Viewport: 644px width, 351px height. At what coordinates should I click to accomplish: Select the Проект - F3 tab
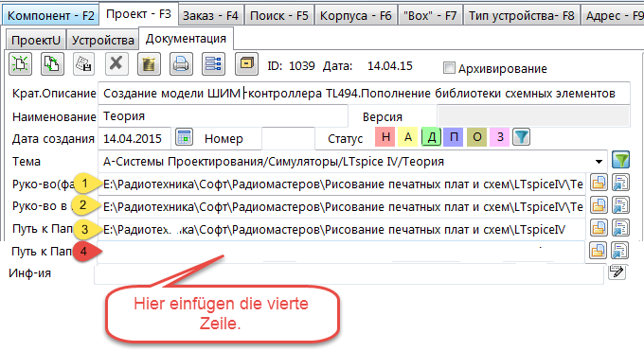click(x=139, y=14)
